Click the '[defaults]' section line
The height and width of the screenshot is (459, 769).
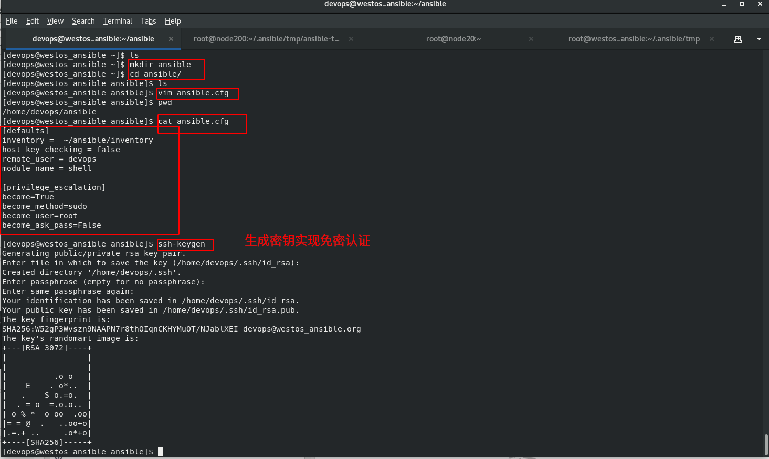tap(26, 131)
